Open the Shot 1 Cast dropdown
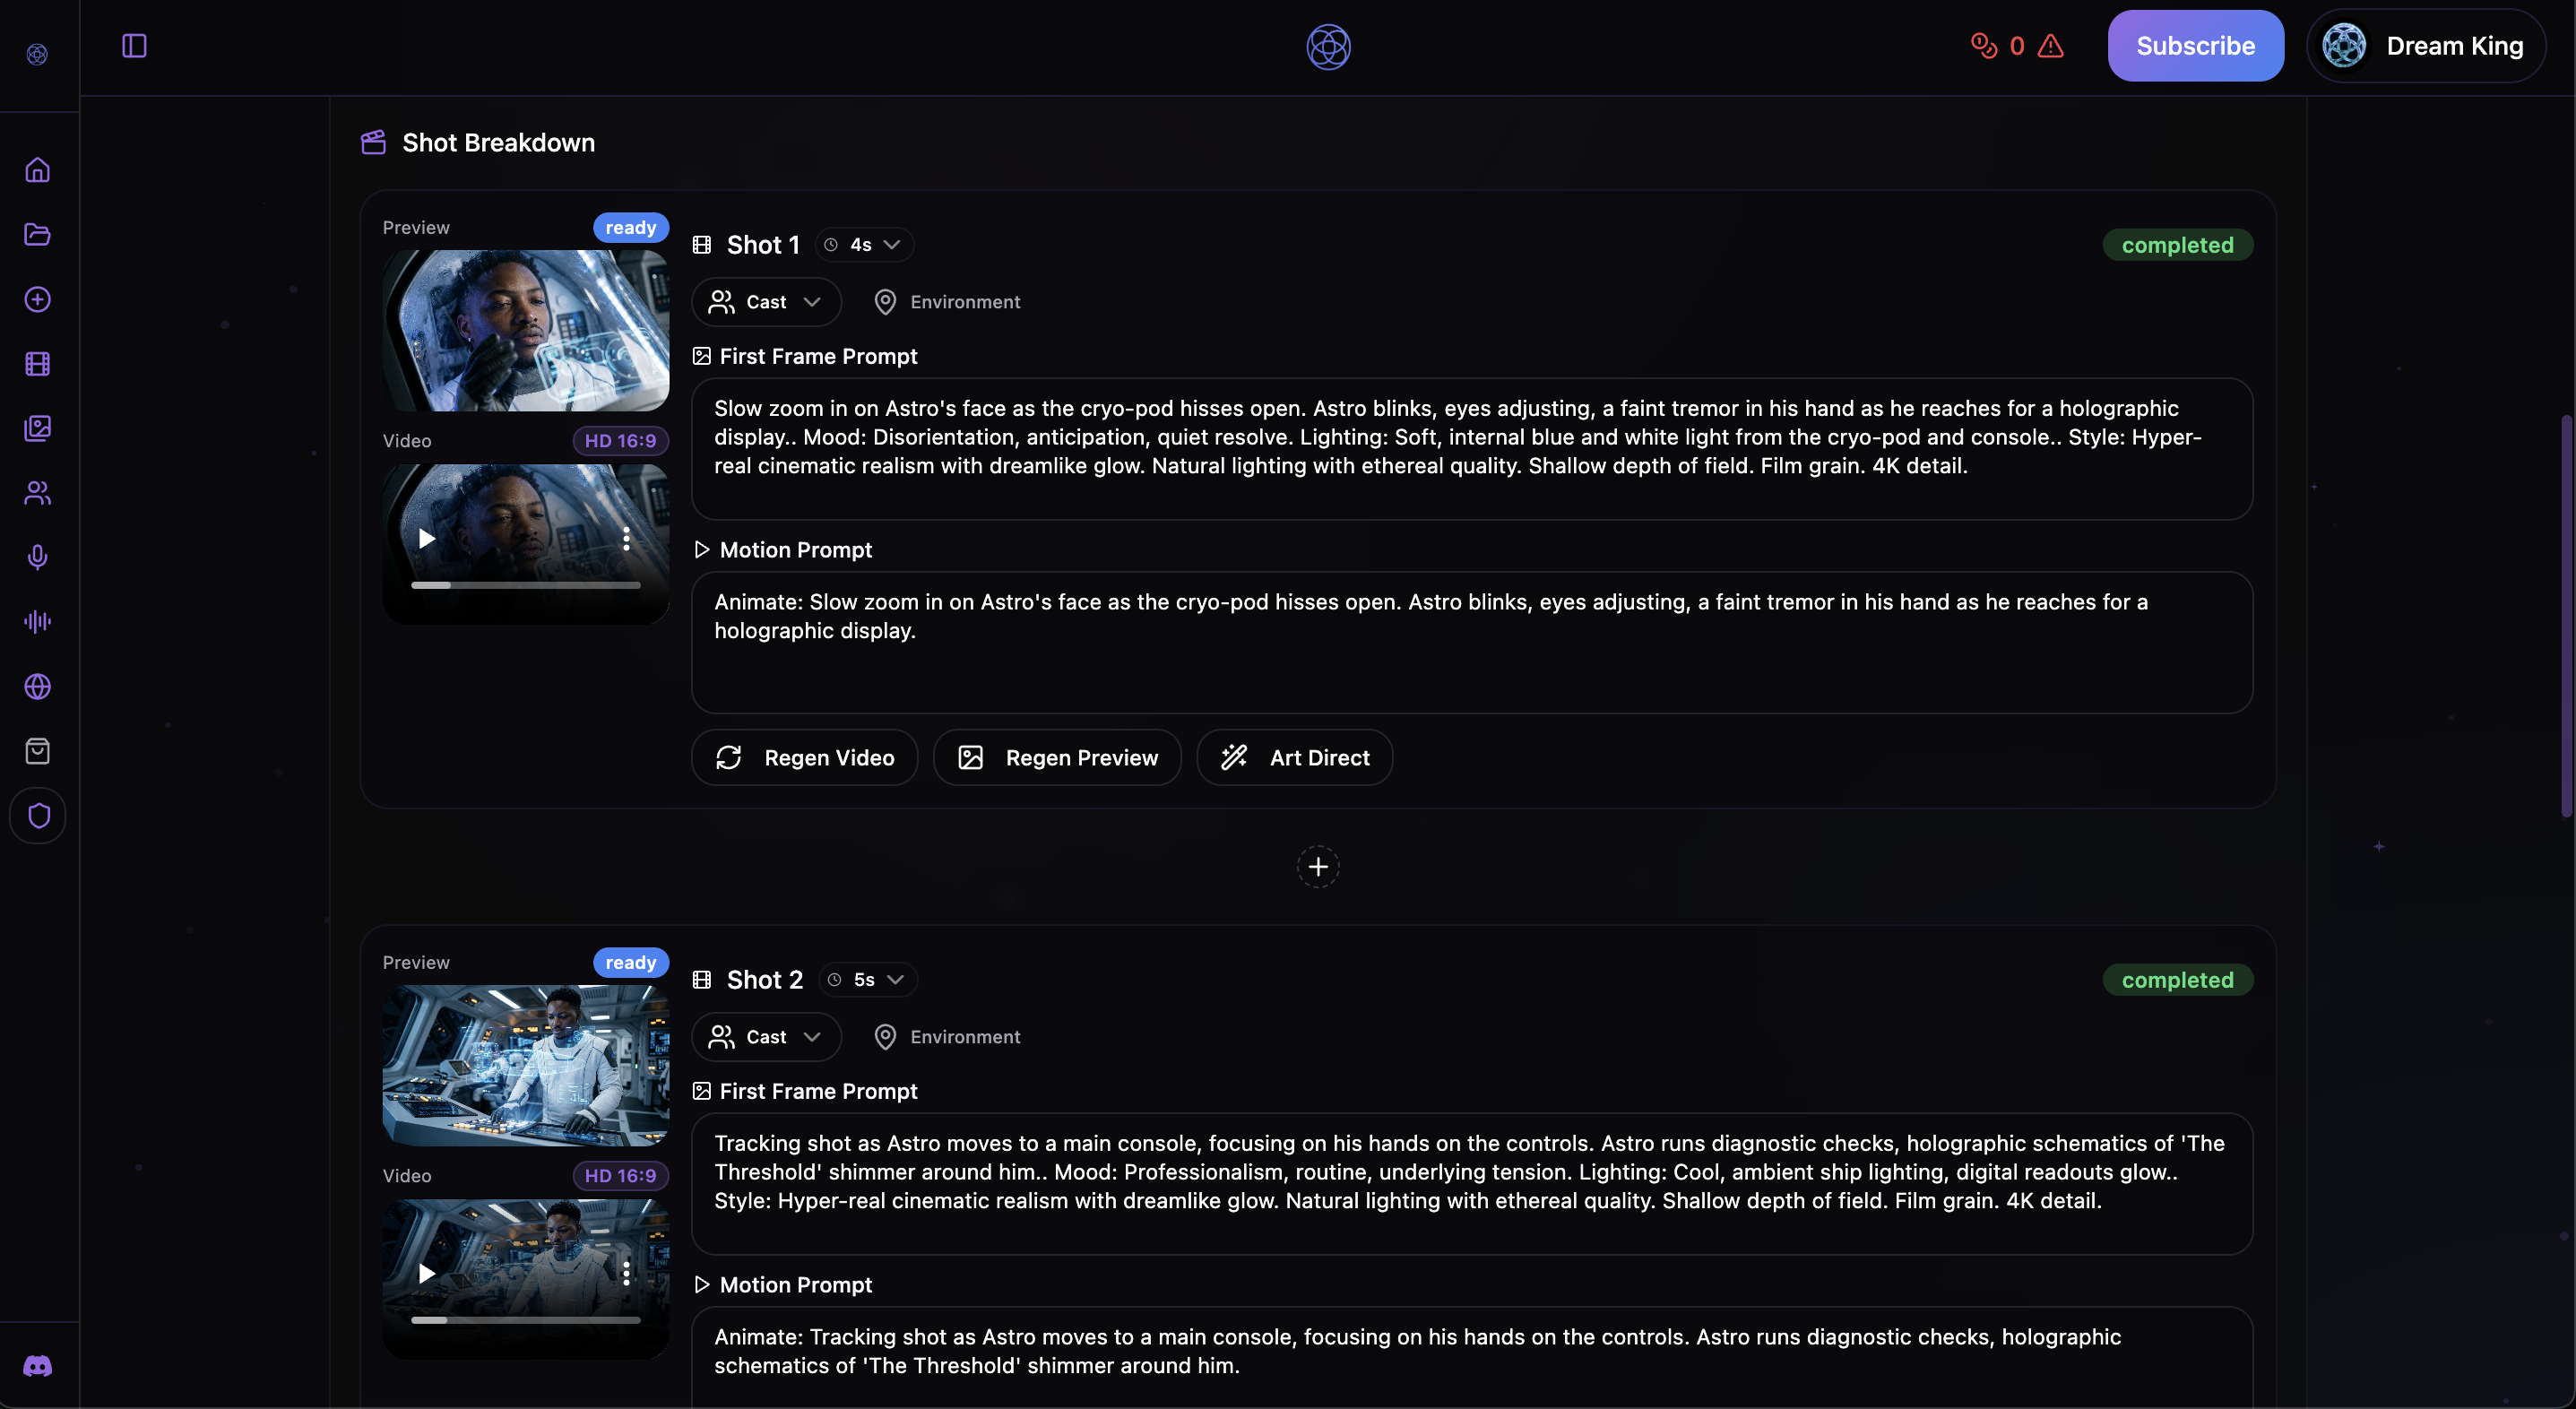The height and width of the screenshot is (1409, 2576). [x=766, y=302]
